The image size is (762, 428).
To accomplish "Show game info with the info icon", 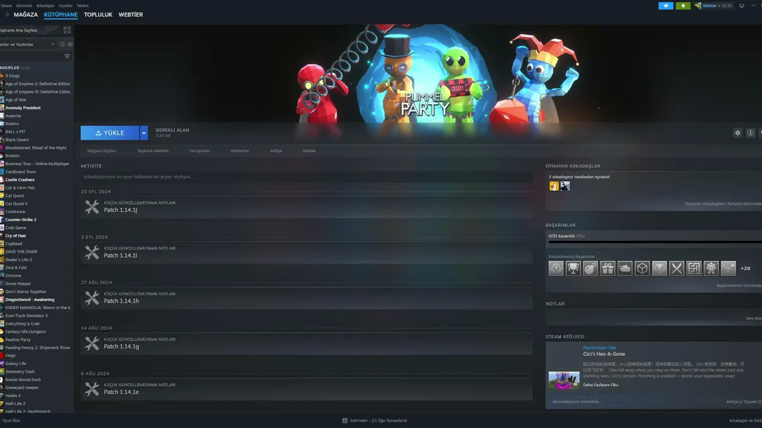I will click(751, 133).
